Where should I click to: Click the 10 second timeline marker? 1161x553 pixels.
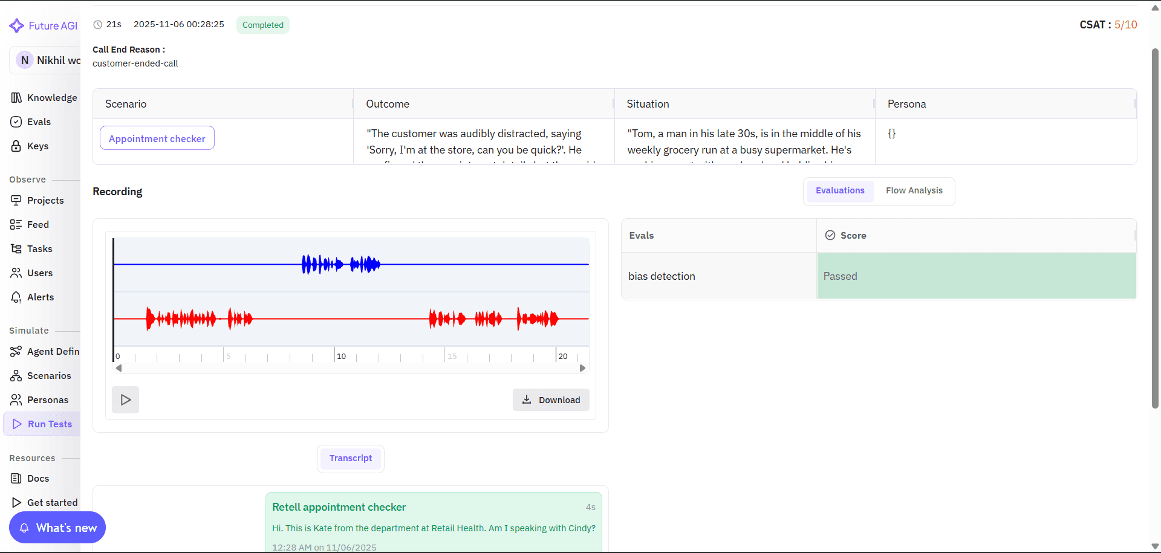pos(341,356)
